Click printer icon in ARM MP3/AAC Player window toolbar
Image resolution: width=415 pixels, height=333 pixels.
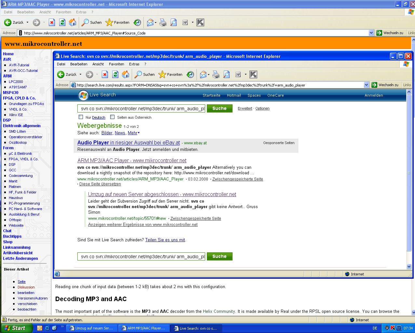coord(163,23)
